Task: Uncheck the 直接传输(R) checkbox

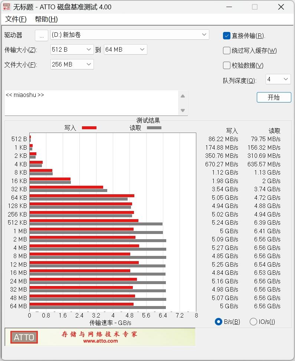Action: [227, 36]
